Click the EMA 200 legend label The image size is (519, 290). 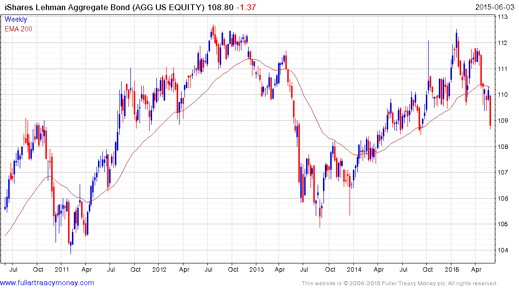tap(18, 29)
